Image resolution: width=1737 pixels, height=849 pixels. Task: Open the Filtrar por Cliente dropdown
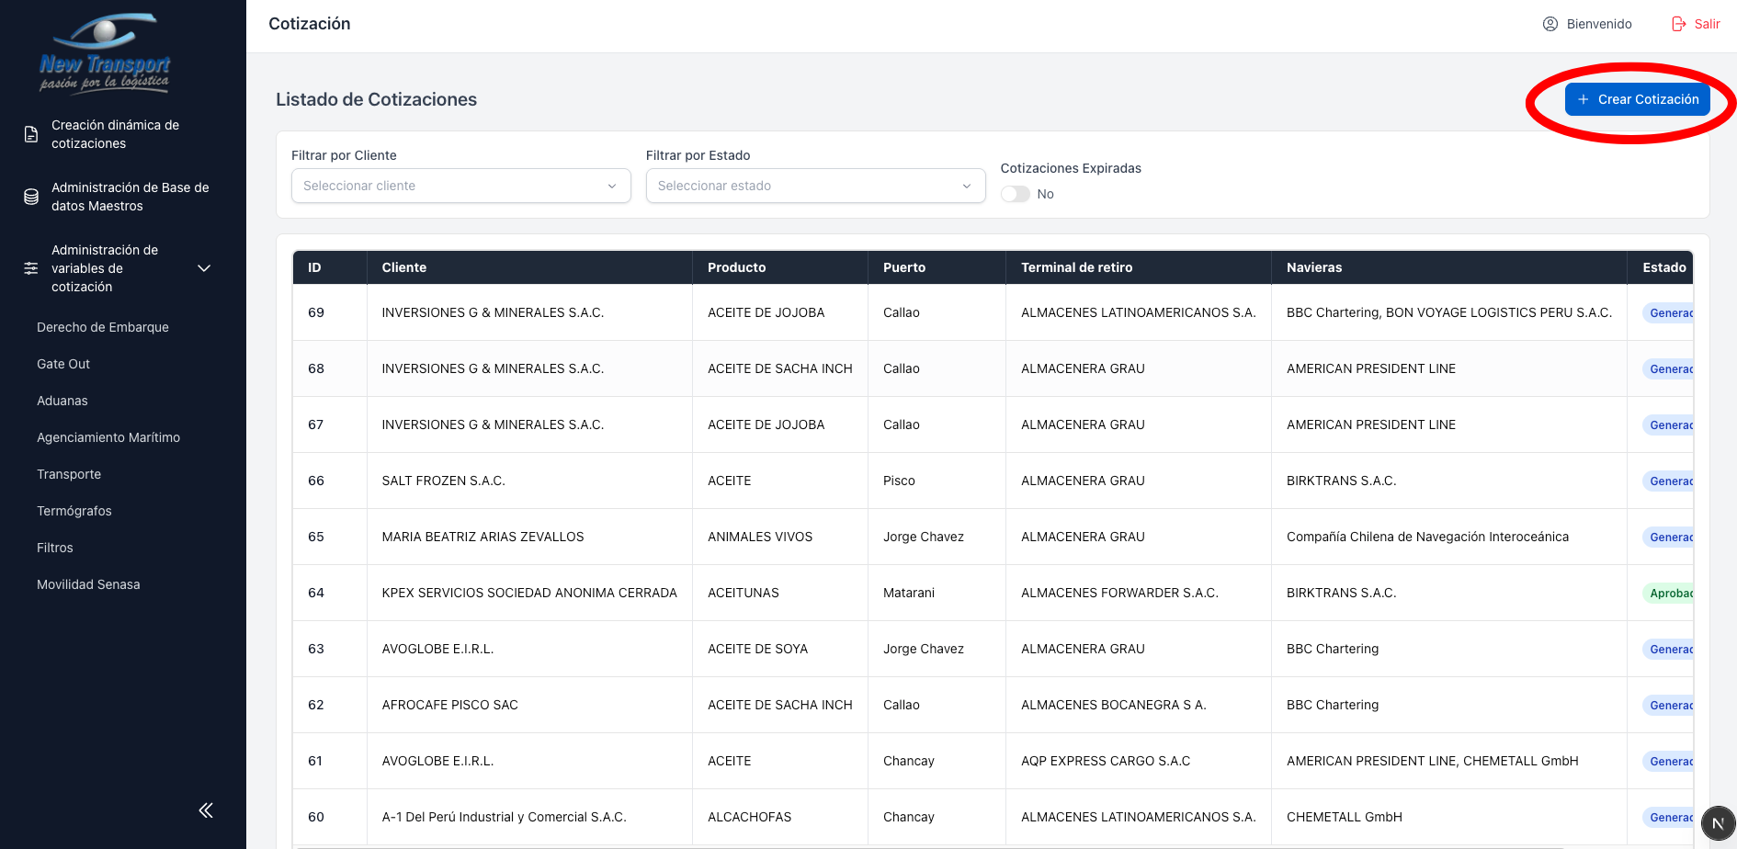pyautogui.click(x=460, y=186)
